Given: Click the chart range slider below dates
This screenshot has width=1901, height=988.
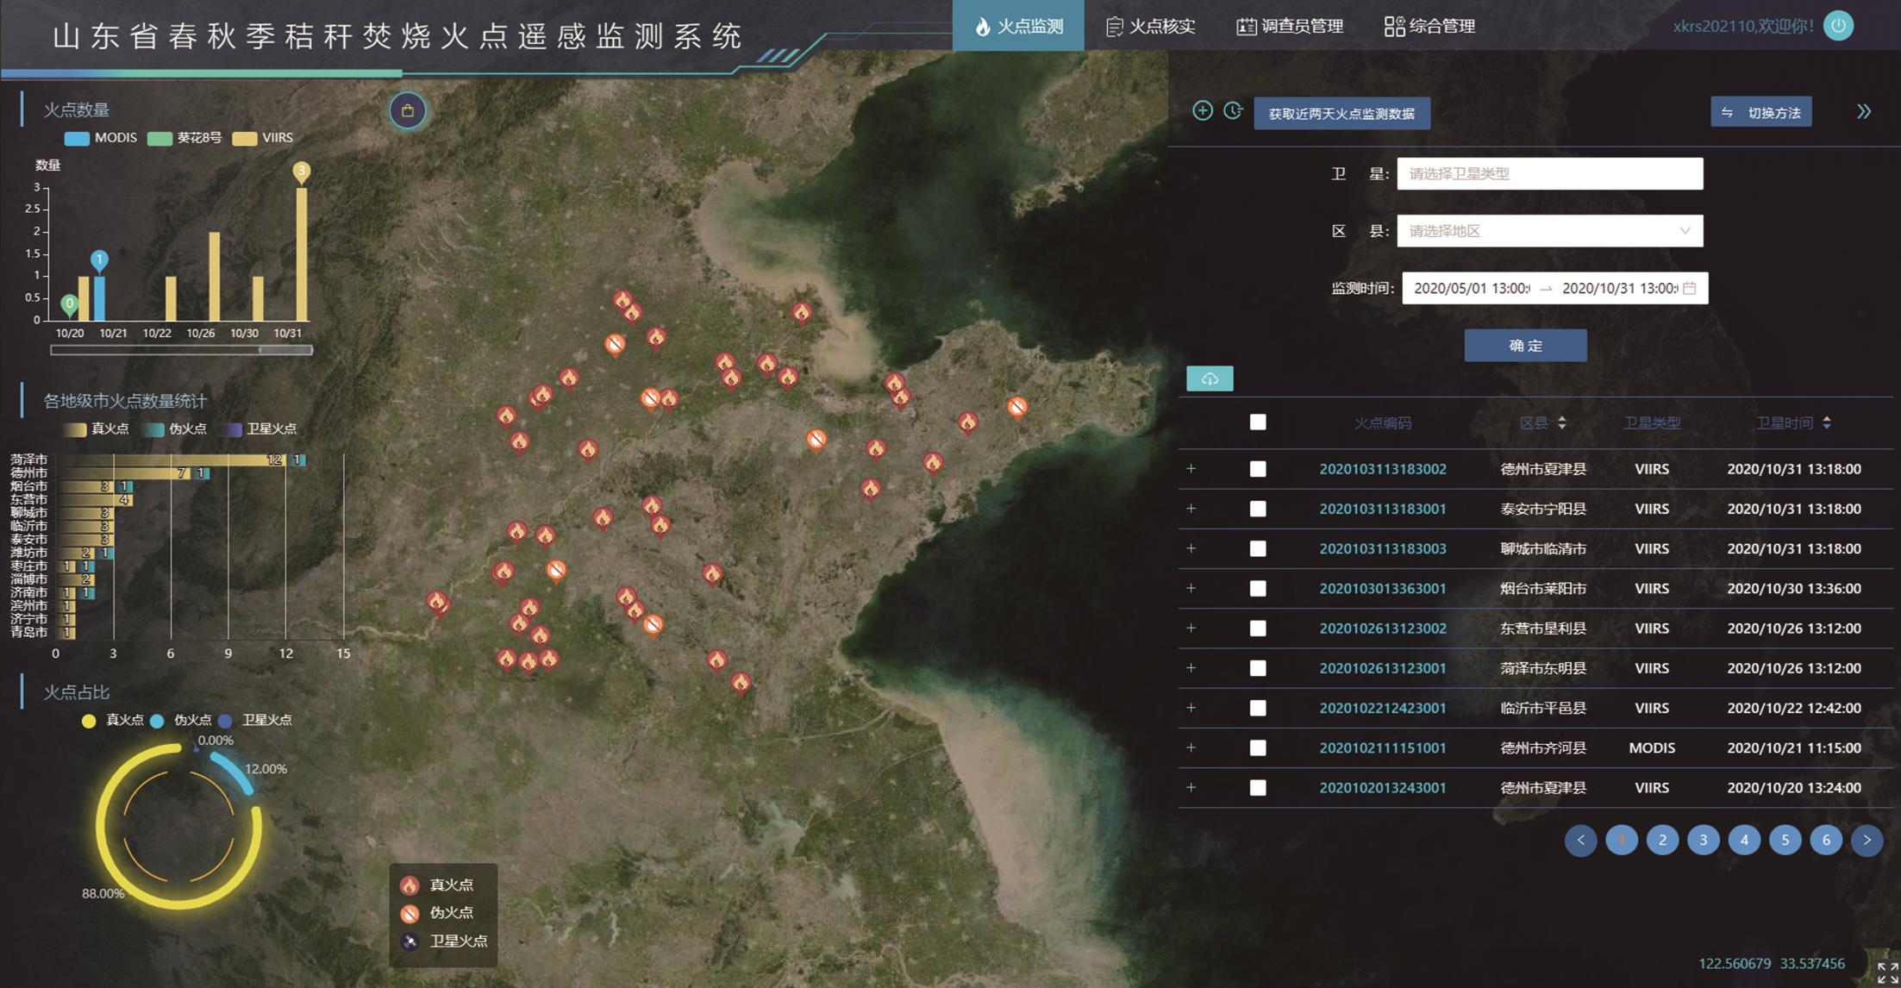Looking at the screenshot, I should (181, 350).
